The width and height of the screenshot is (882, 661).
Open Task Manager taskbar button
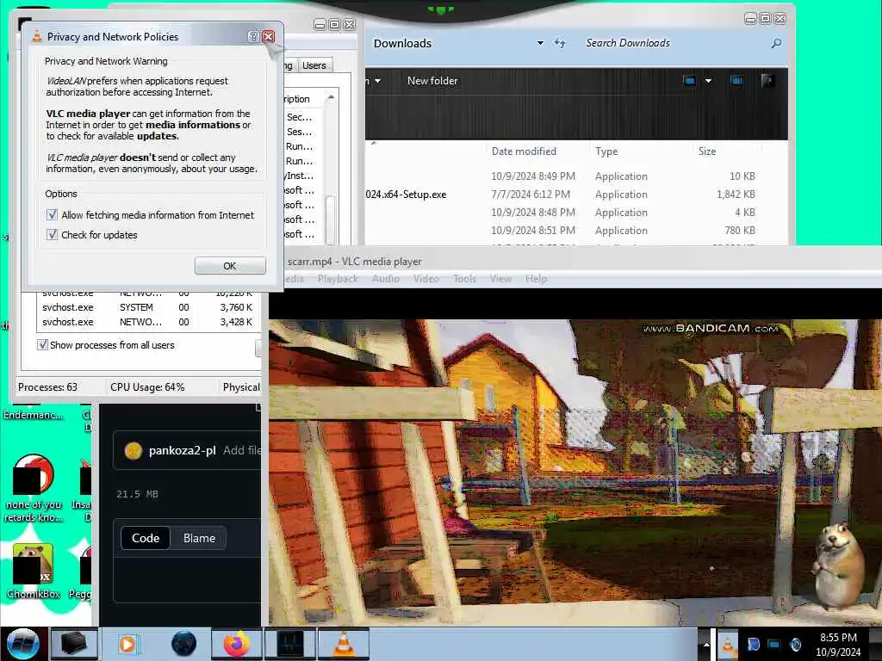click(290, 644)
